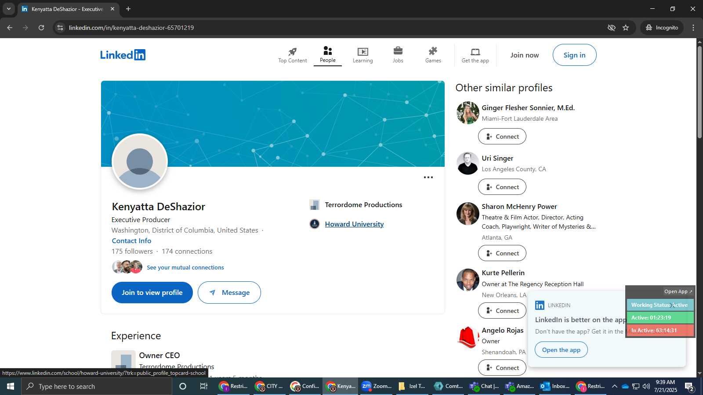Close the Kenyatta DeShazior tab
This screenshot has height=395, width=703.
(112, 9)
